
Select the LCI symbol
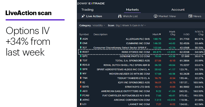[84, 104]
